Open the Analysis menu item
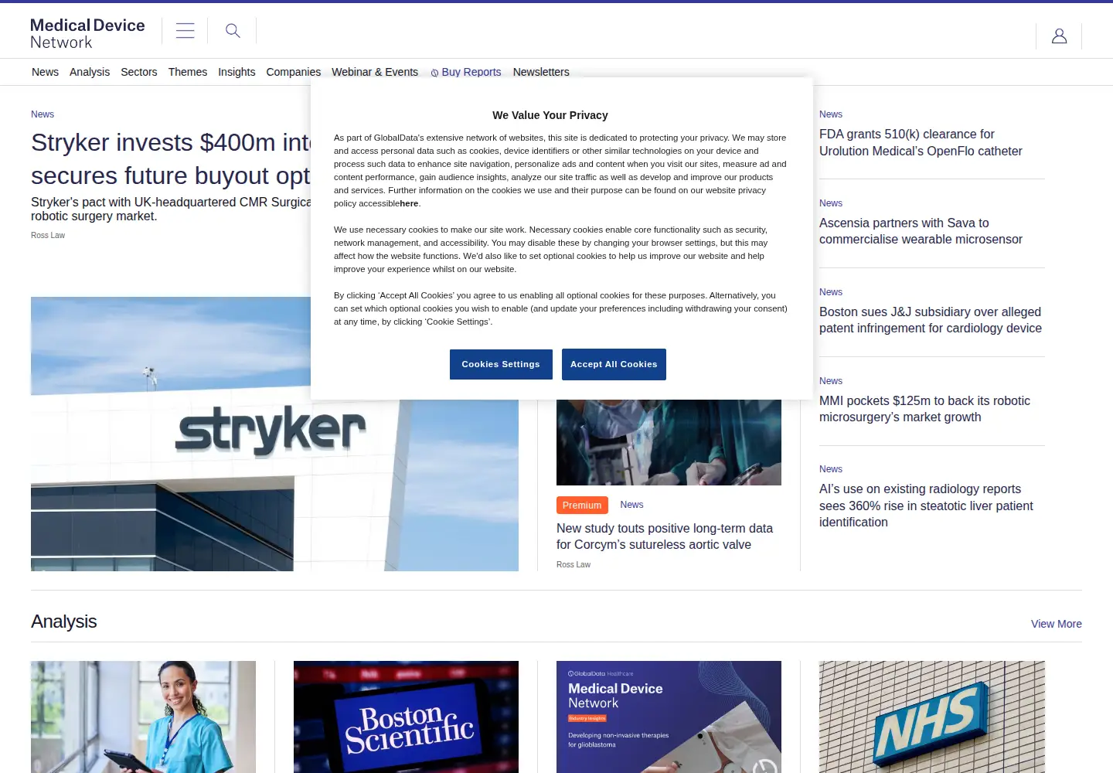Viewport: 1113px width, 773px height. pyautogui.click(x=90, y=72)
